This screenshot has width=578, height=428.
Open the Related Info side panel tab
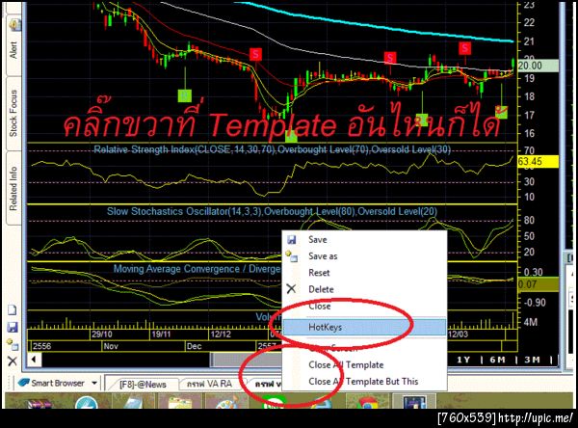[x=13, y=189]
